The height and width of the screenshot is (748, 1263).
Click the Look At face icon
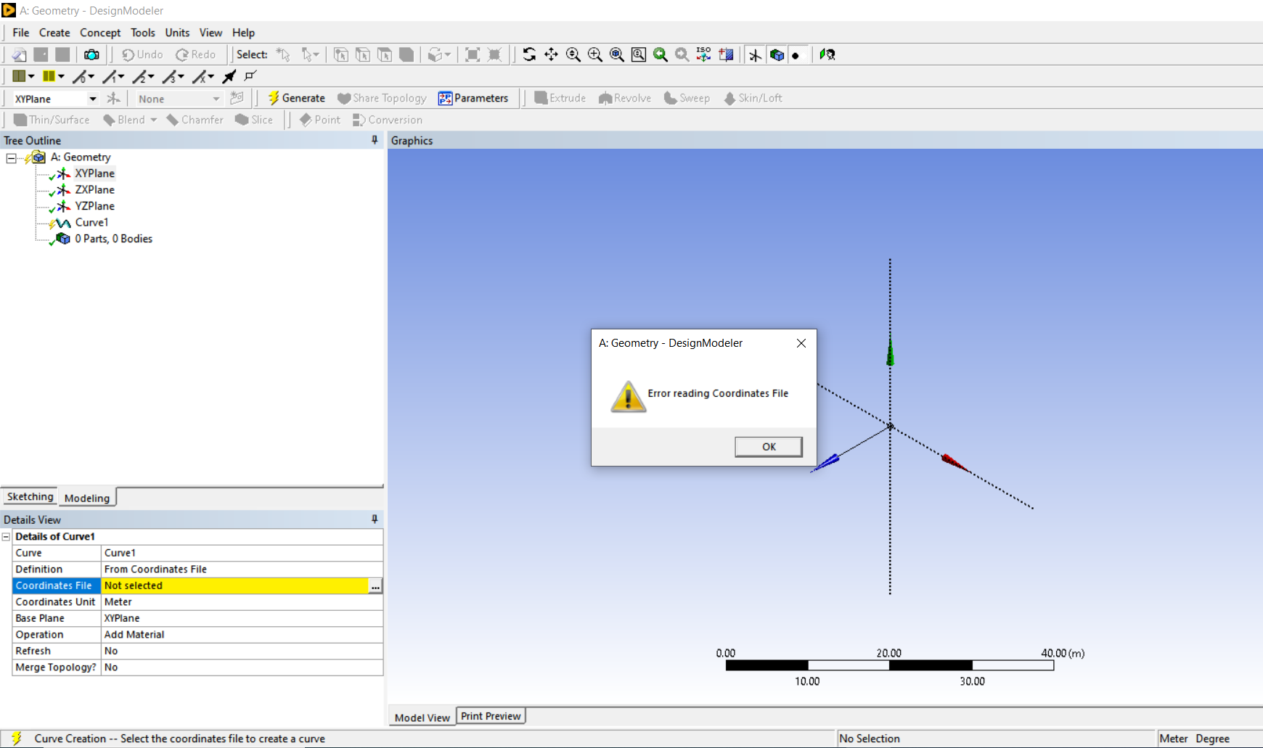[x=726, y=54]
